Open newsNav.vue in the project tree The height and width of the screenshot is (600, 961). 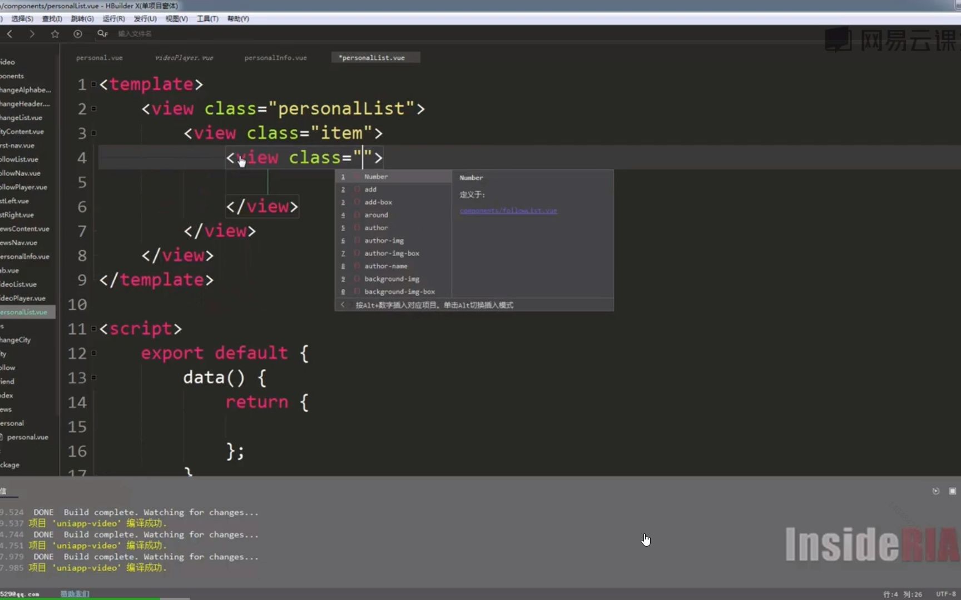(19, 243)
